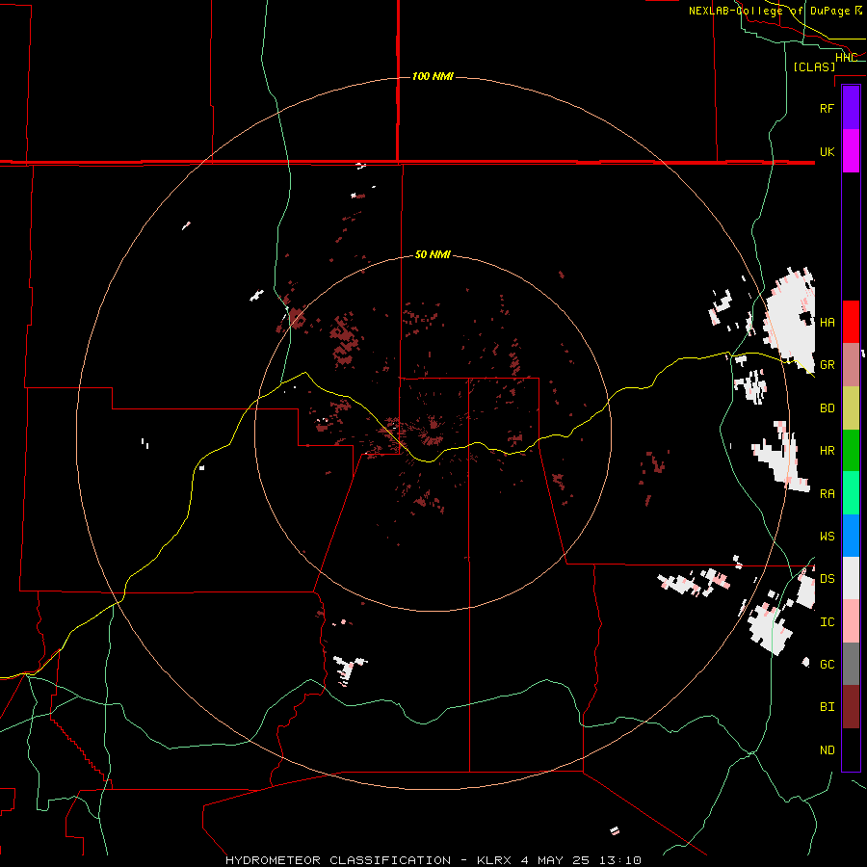Select the GR legend color block

point(851,365)
